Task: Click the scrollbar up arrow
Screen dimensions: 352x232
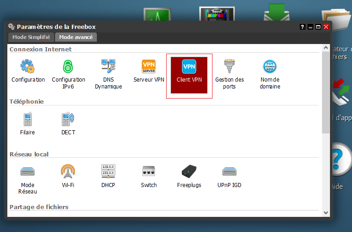Action: 326,48
